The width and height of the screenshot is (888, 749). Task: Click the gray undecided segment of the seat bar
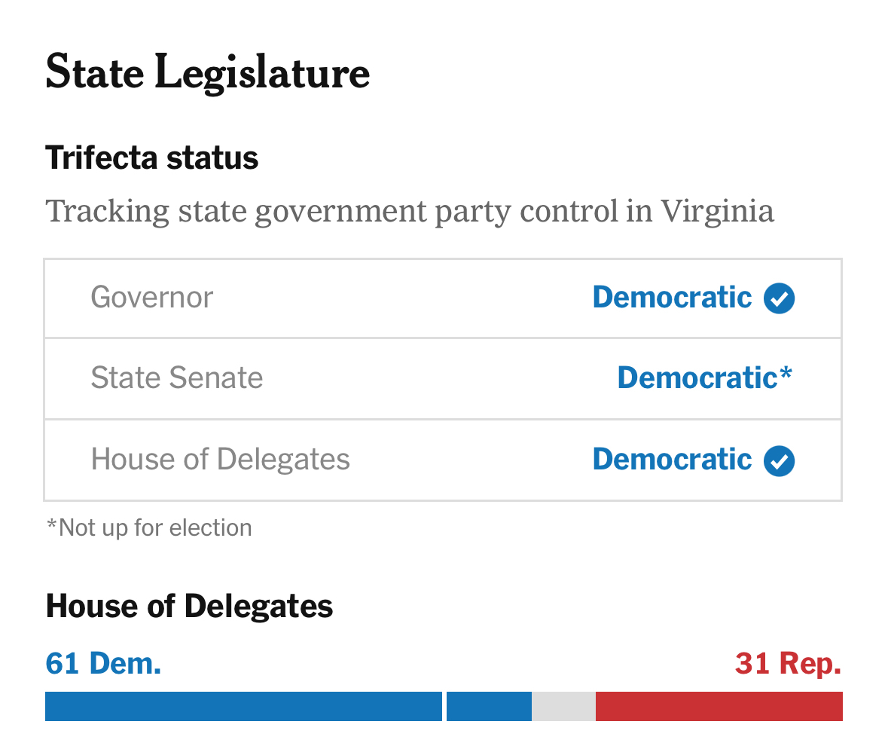563,706
